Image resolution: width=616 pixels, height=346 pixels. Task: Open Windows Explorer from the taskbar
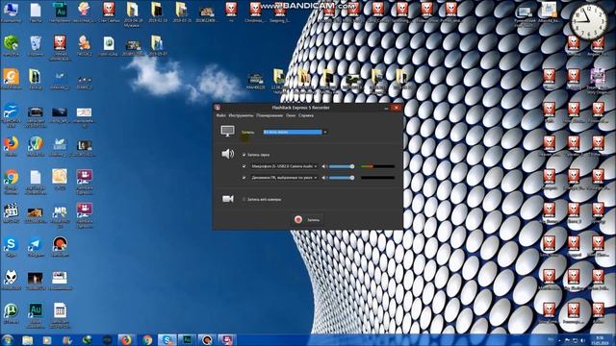tap(28, 340)
